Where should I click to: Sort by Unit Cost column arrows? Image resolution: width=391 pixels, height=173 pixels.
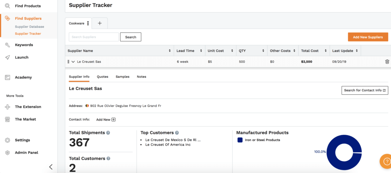click(232, 51)
